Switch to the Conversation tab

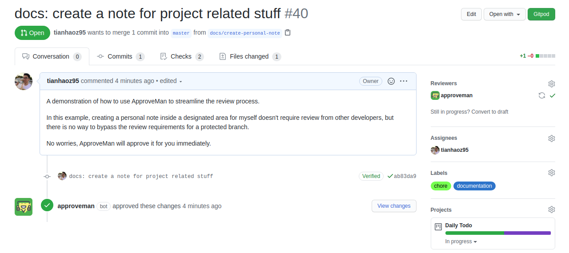pos(52,56)
